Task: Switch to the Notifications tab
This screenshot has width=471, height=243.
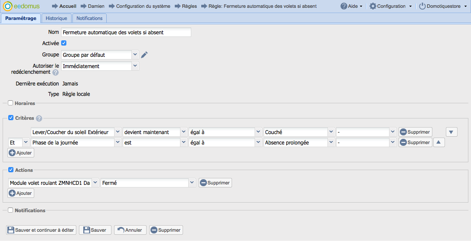Action: pos(89,18)
